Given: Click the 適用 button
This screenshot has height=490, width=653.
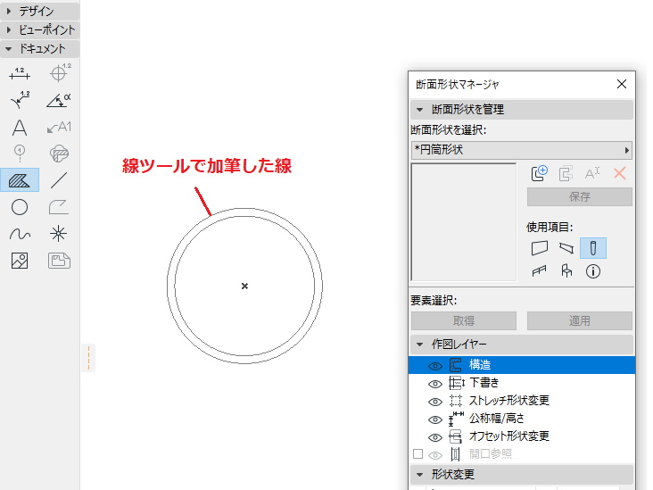Looking at the screenshot, I should coord(579,320).
